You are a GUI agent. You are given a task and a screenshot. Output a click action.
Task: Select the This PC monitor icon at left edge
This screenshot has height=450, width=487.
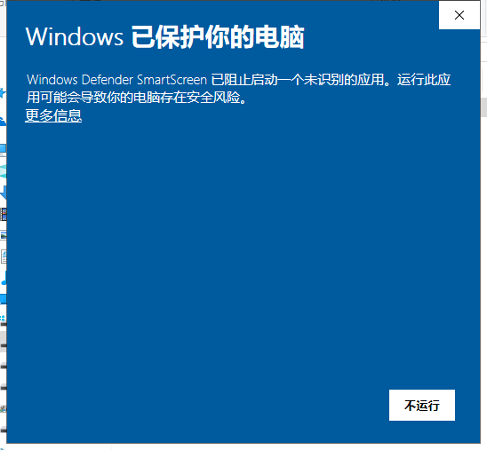3,150
